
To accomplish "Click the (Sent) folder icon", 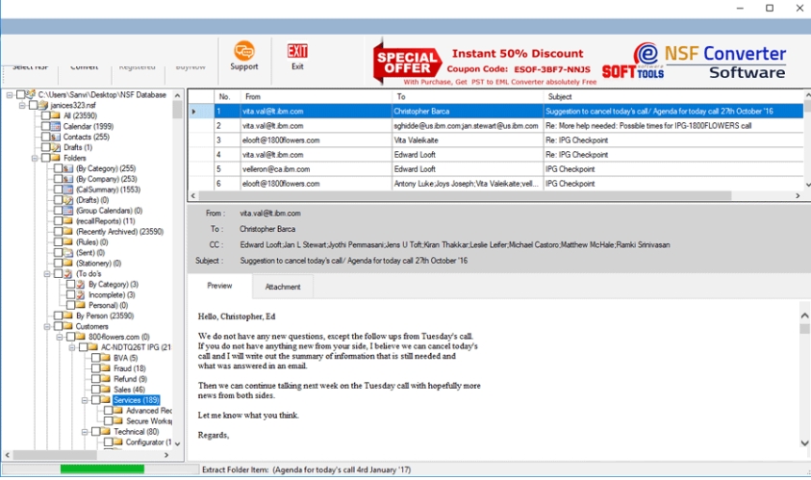I will point(67,252).
